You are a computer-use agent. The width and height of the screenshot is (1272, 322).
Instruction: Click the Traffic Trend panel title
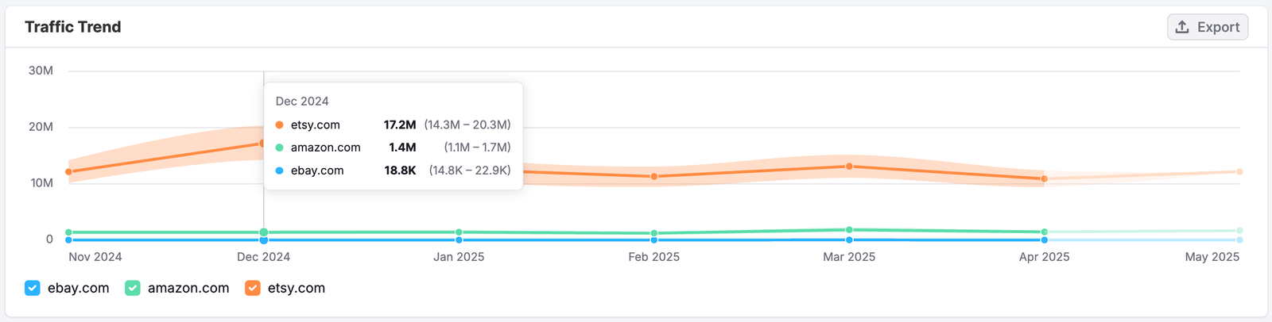pos(73,27)
